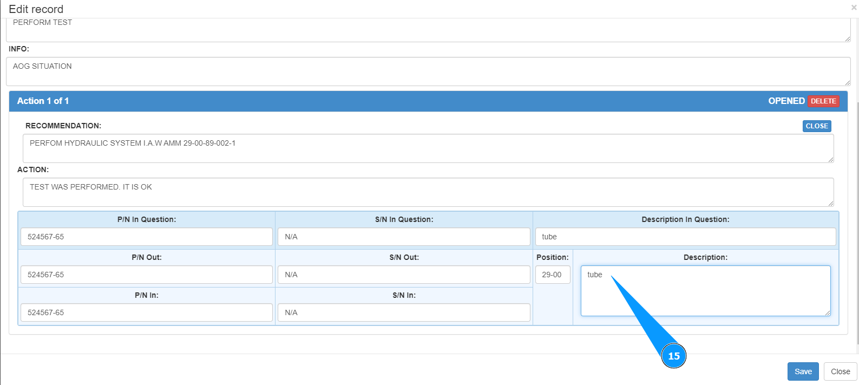Edit the Position field 29-00
The width and height of the screenshot is (859, 385).
point(553,275)
